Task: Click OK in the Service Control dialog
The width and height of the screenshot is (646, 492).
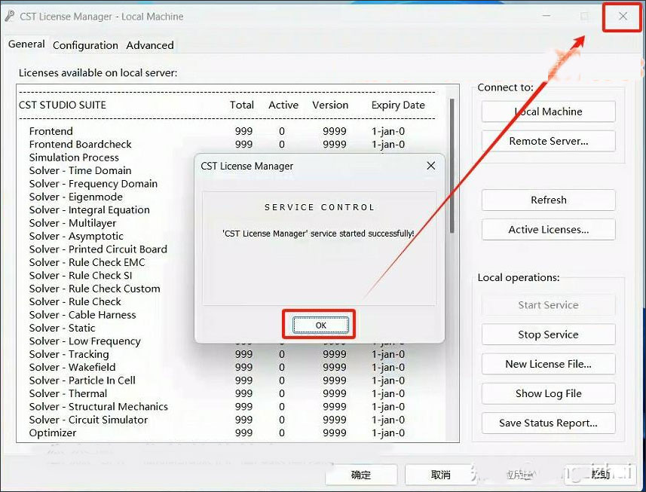Action: coord(320,325)
